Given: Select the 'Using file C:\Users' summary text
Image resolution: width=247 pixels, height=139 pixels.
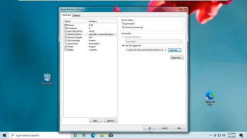Looking at the screenshot, I should pyautogui.click(x=102, y=34).
